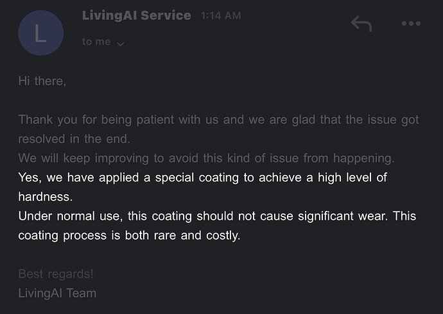The height and width of the screenshot is (314, 443).
Task: Click the 1:14 AM timestamp
Action: pos(221,16)
